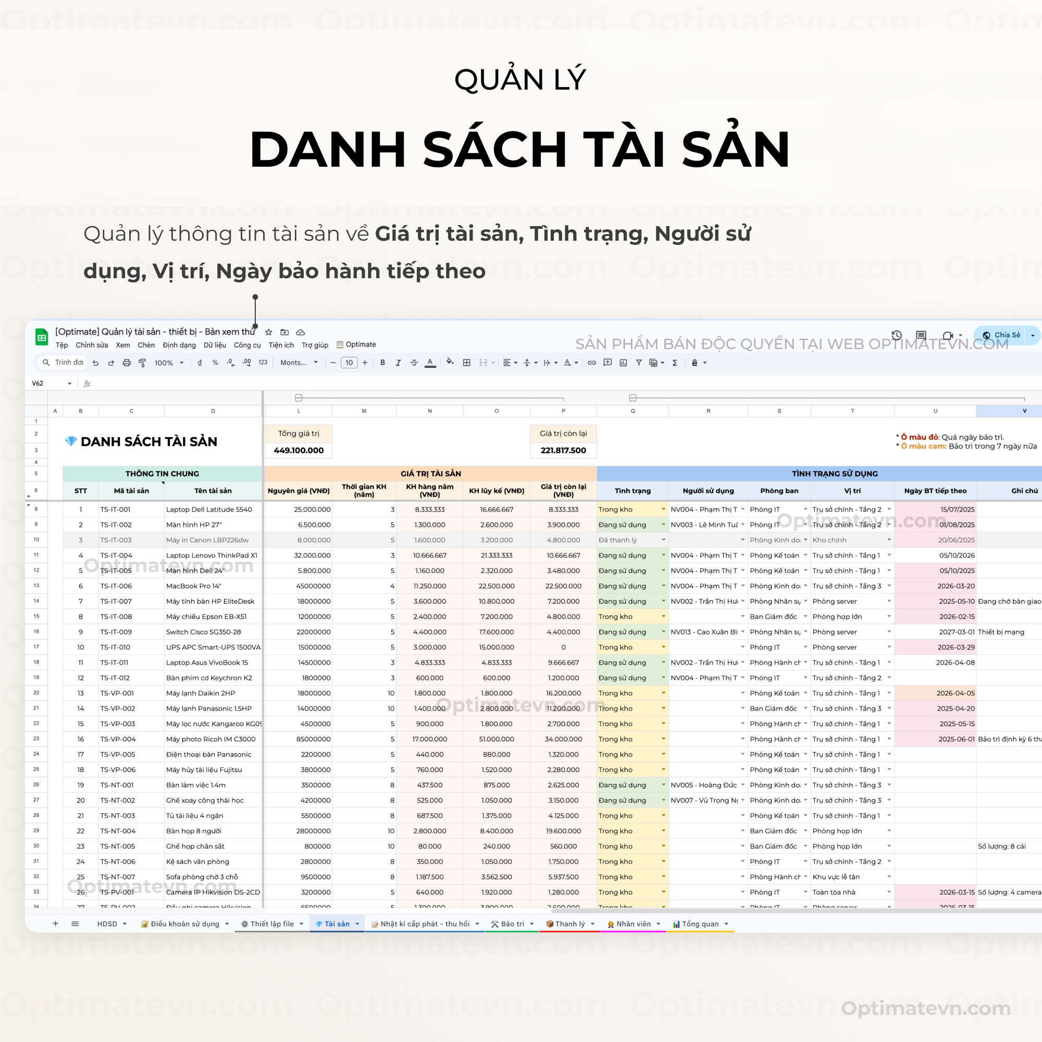Open the fill color paint bucket
1042x1042 pixels.
[450, 363]
